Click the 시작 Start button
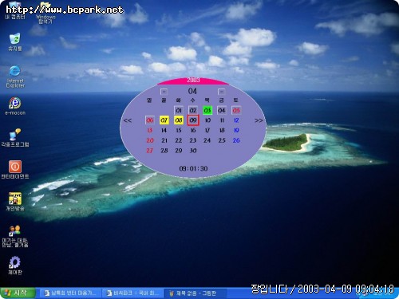 coord(18,293)
